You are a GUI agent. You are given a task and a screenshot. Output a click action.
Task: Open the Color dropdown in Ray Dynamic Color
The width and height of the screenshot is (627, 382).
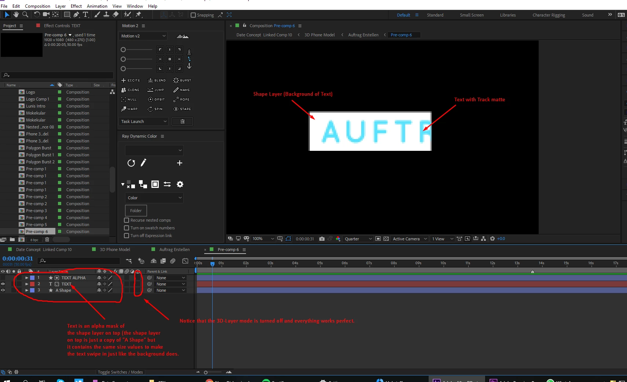pyautogui.click(x=154, y=198)
